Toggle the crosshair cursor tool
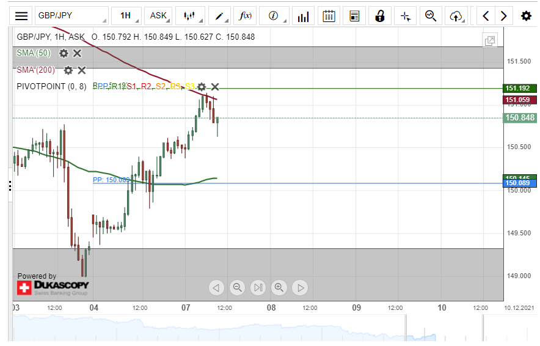The image size is (540, 346). 405,16
